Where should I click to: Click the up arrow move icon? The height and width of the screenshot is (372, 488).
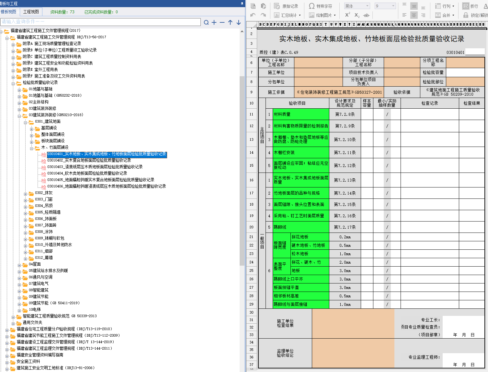[x=230, y=22]
